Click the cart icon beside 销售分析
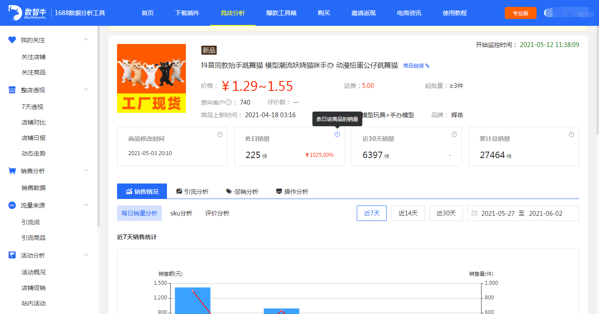599x314 pixels. click(x=12, y=171)
